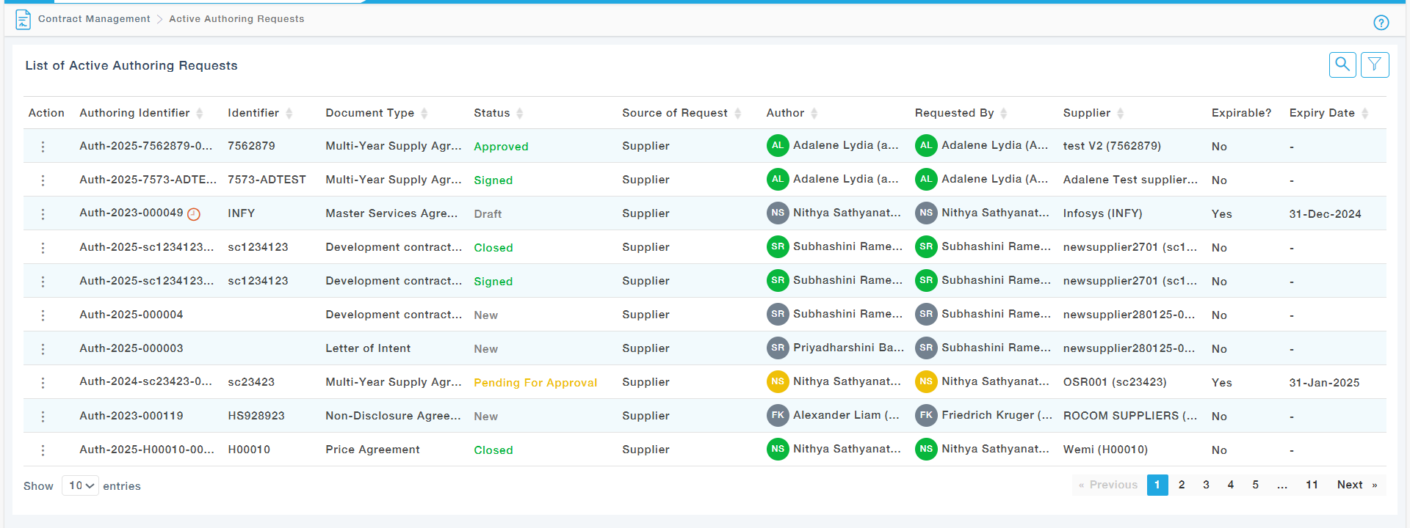This screenshot has height=528, width=1410.
Task: Open action menu for Auth-2023-000119 row
Action: click(x=43, y=417)
